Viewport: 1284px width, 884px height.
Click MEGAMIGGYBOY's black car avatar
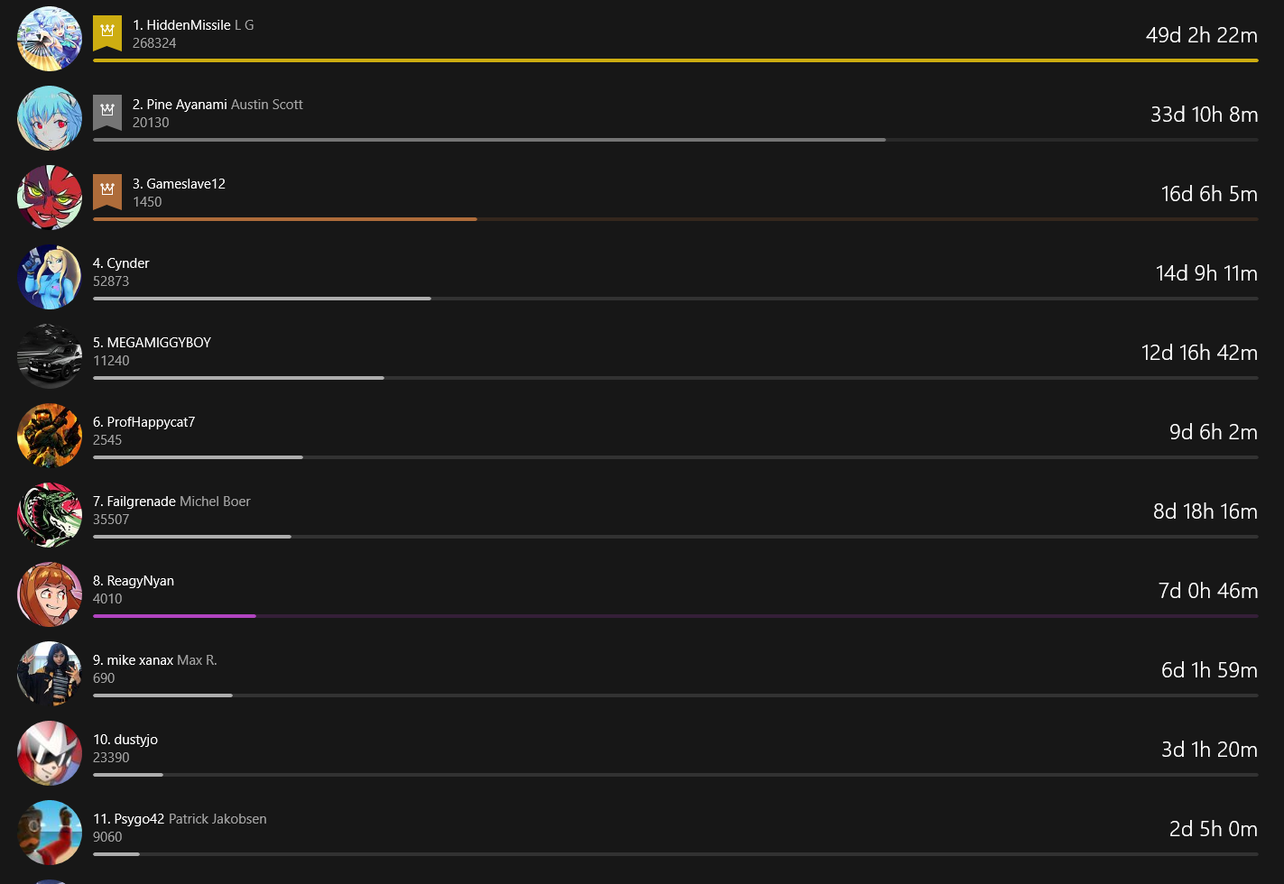50,356
